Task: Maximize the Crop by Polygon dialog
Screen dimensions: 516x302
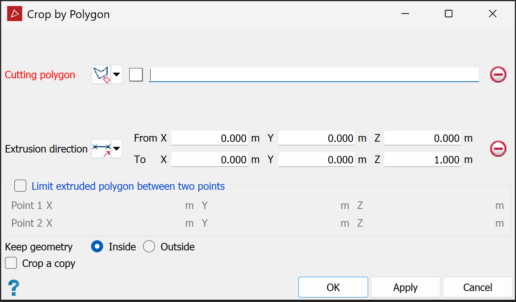Action: [x=448, y=14]
